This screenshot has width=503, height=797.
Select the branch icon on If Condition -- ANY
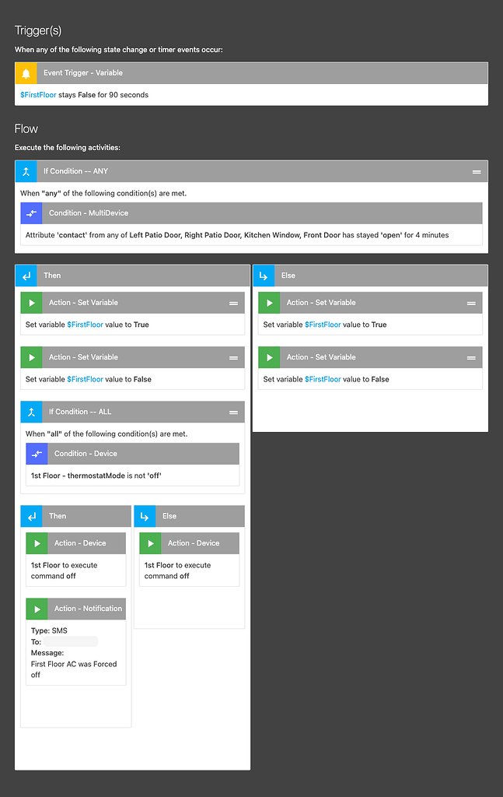[26, 170]
